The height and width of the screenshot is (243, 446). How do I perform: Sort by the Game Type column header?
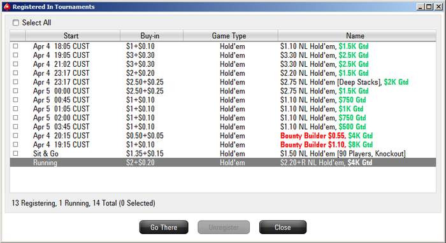(231, 36)
